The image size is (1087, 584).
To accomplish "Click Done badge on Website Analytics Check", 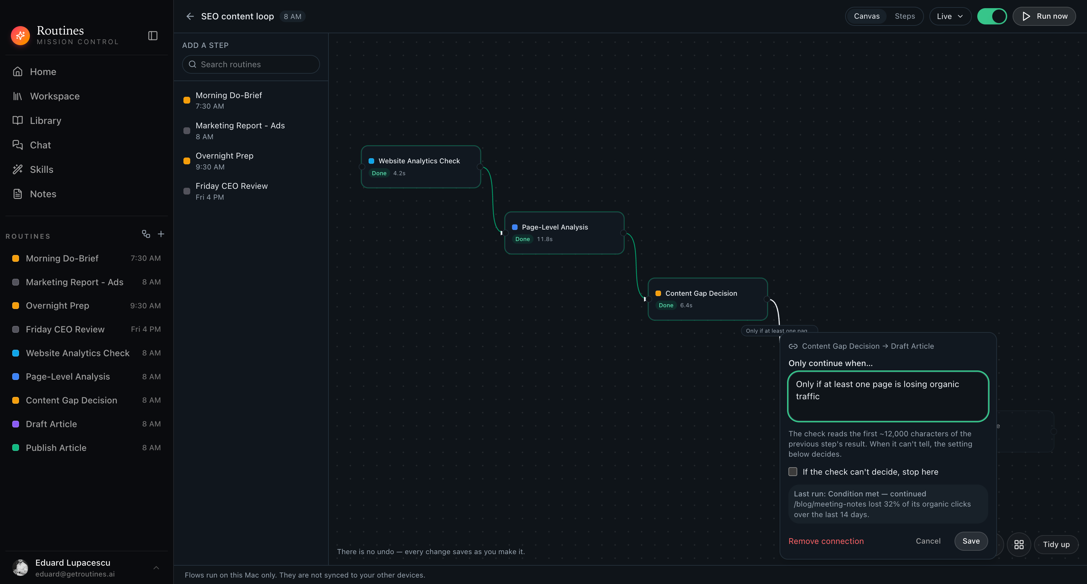I will click(x=379, y=173).
